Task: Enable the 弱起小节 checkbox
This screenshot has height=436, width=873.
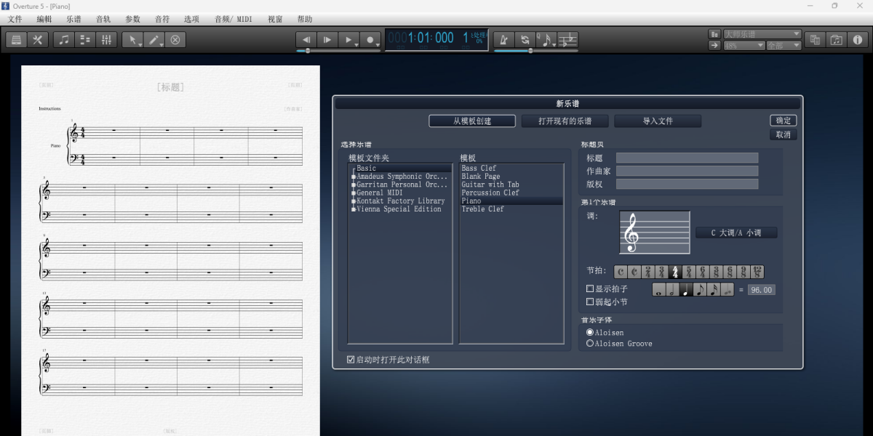Action: click(590, 302)
